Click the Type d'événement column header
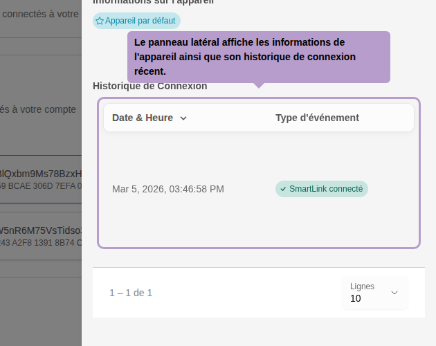Image resolution: width=436 pixels, height=346 pixels. tap(317, 118)
